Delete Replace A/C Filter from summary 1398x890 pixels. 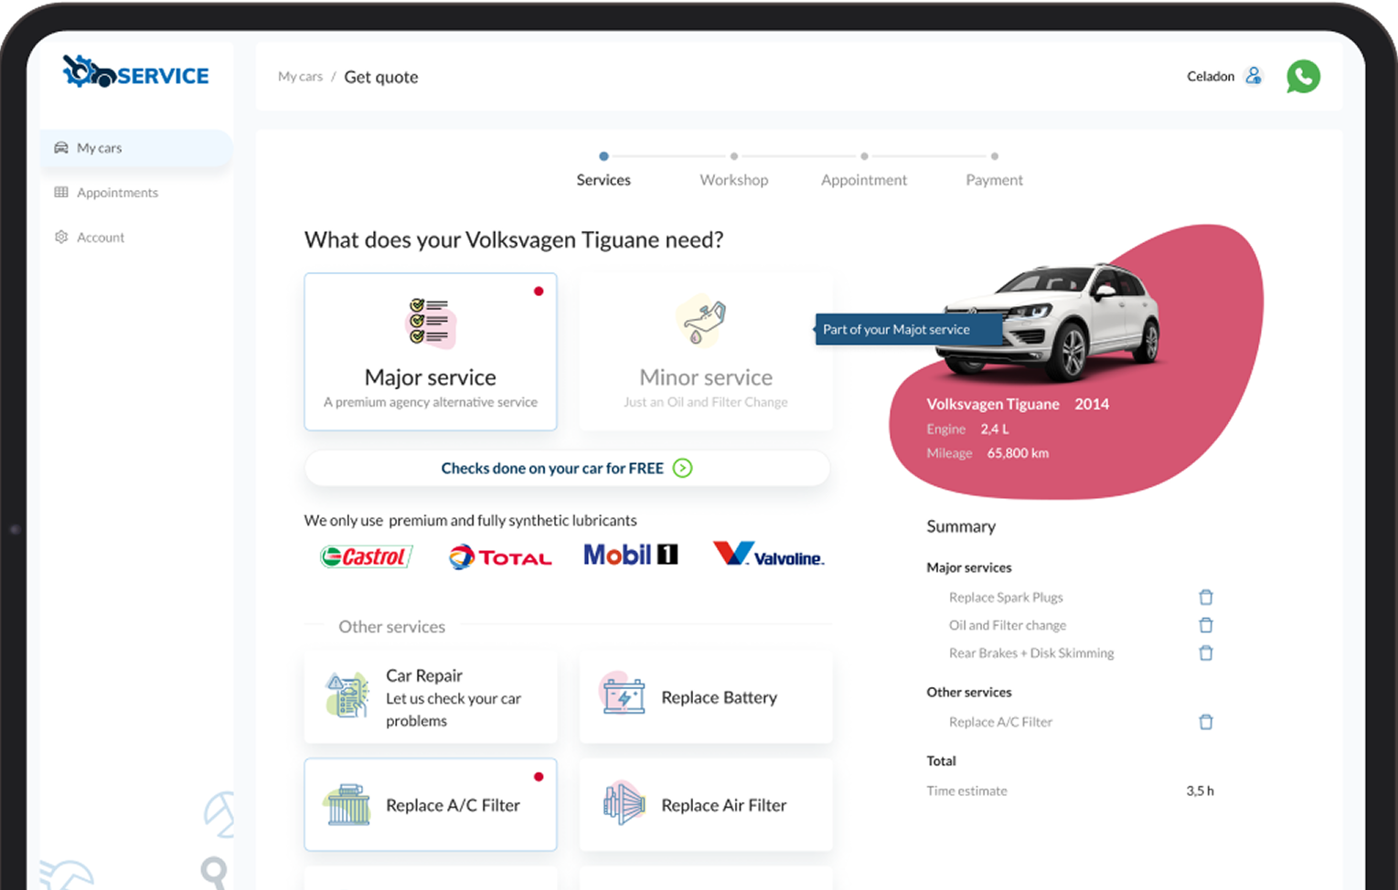click(x=1206, y=722)
